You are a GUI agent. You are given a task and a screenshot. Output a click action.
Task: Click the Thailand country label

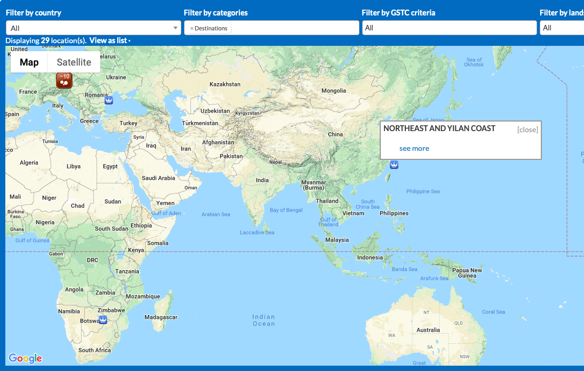pyautogui.click(x=327, y=201)
